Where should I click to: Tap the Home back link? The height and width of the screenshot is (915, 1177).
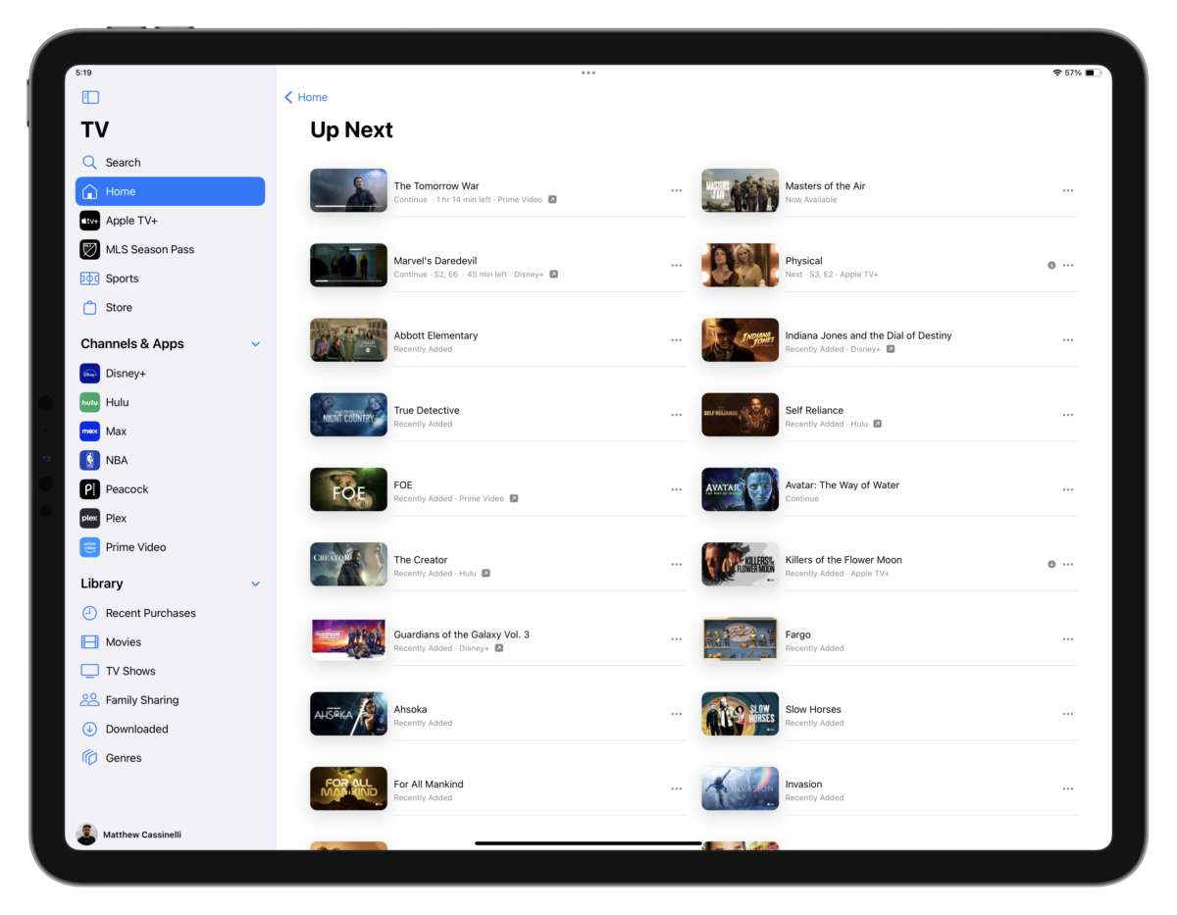[306, 97]
